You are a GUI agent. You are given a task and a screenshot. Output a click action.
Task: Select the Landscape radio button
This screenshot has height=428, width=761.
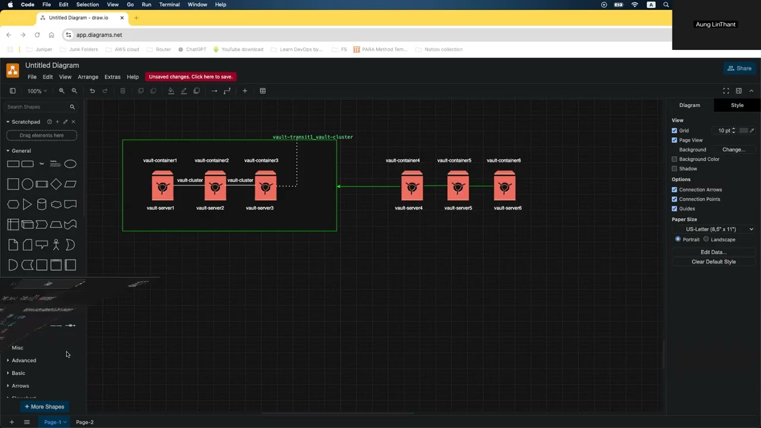[706, 239]
